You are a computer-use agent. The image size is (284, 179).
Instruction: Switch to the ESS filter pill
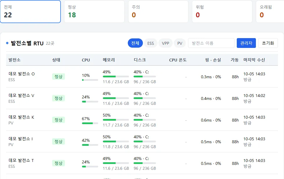click(150, 43)
